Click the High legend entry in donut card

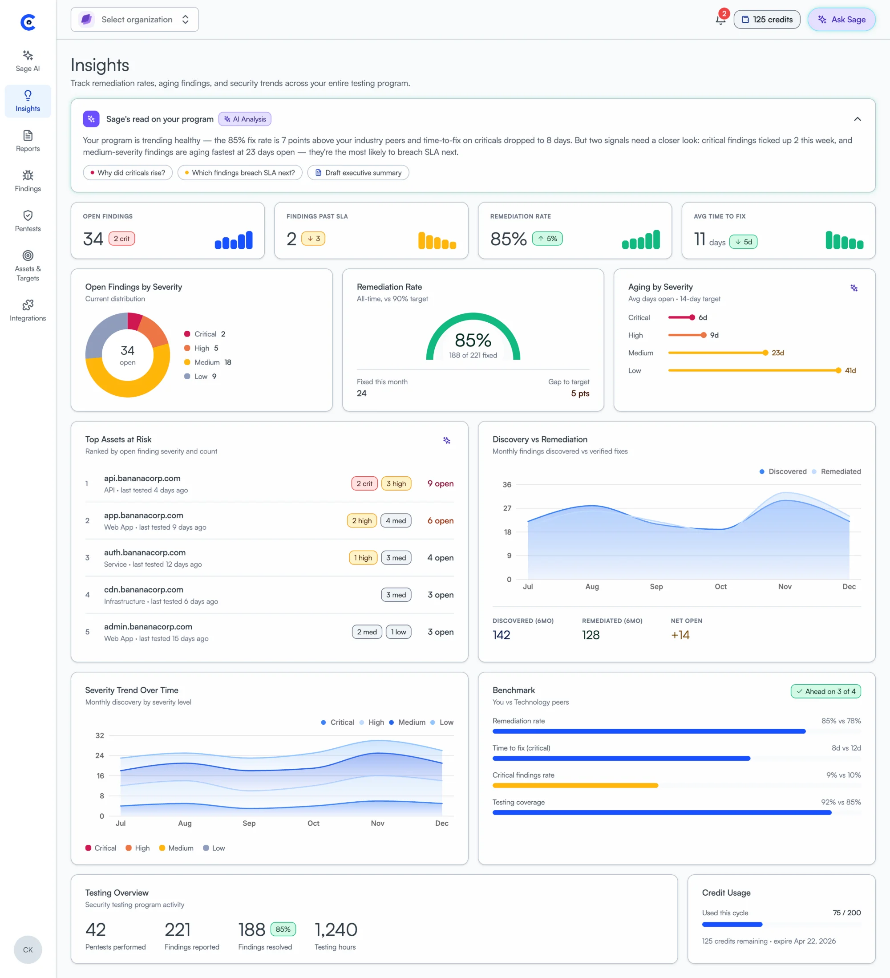click(201, 348)
